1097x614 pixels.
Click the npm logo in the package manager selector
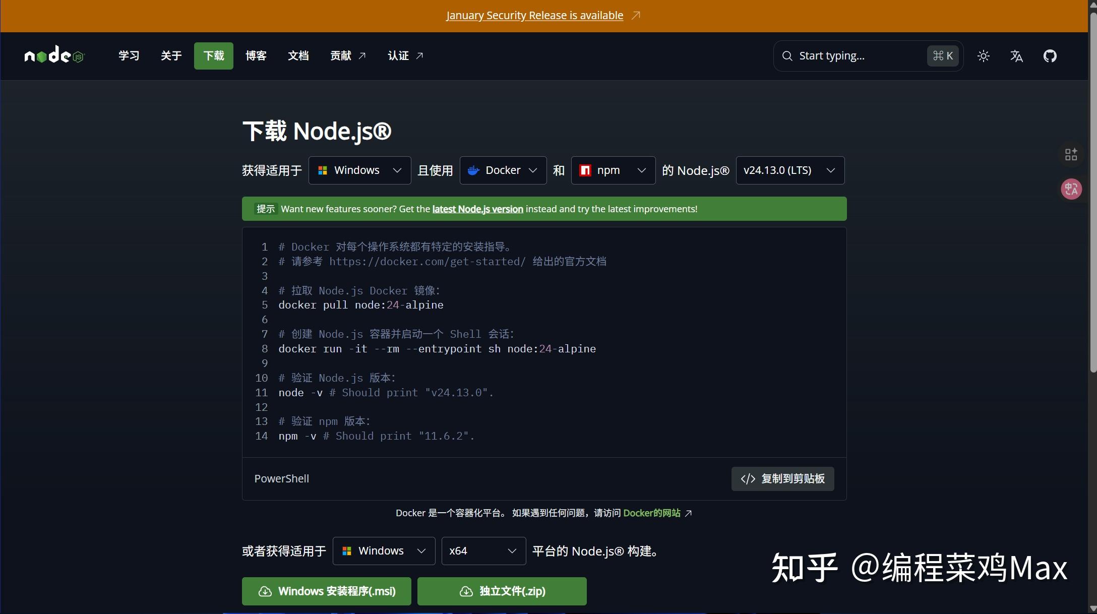(585, 170)
